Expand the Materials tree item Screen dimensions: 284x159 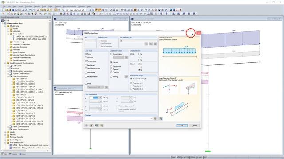pos(8,31)
